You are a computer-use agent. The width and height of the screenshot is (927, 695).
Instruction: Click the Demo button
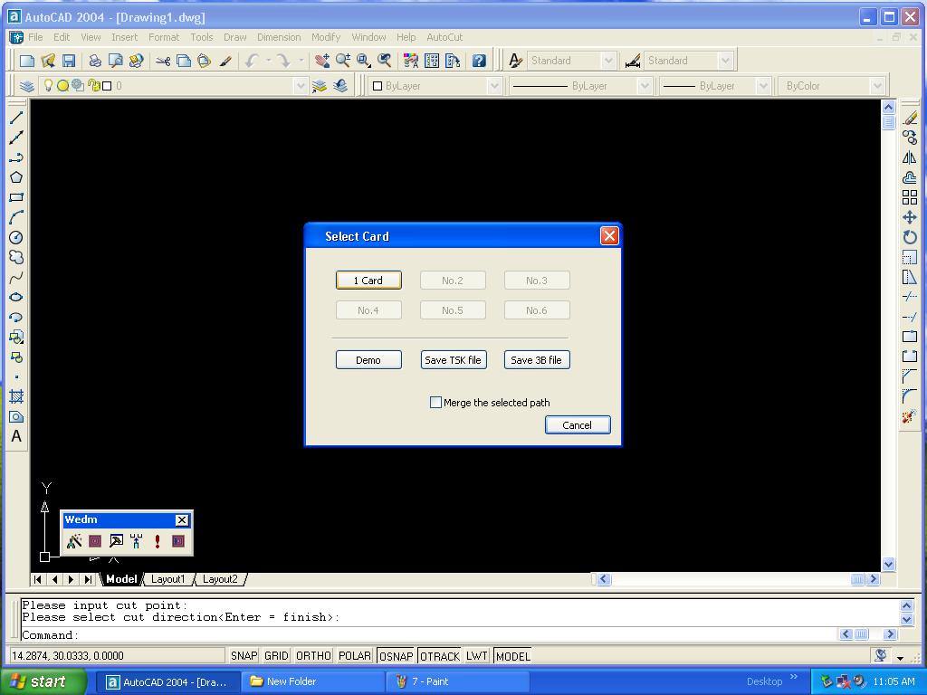368,360
